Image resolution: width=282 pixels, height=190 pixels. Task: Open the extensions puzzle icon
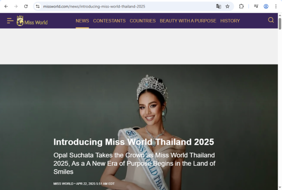[241, 7]
